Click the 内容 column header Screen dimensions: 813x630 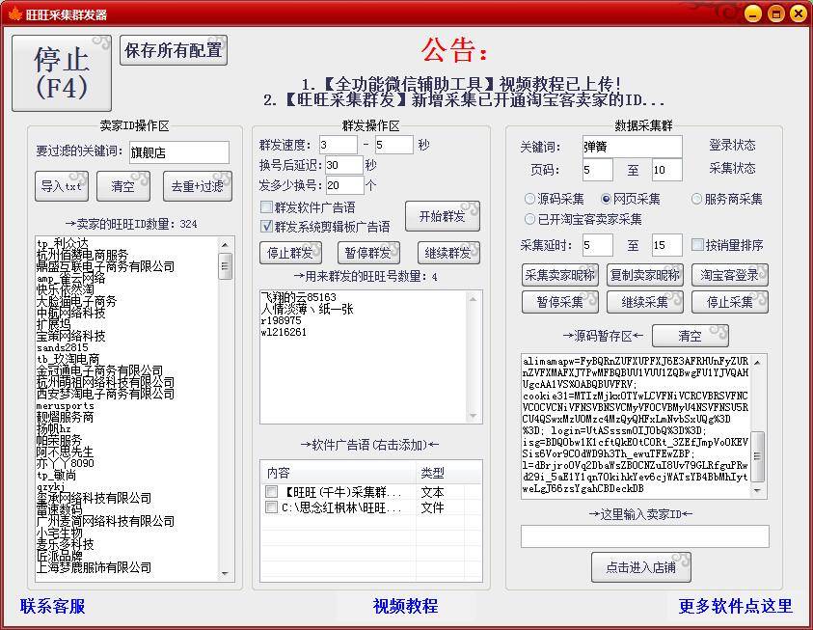[x=339, y=473]
